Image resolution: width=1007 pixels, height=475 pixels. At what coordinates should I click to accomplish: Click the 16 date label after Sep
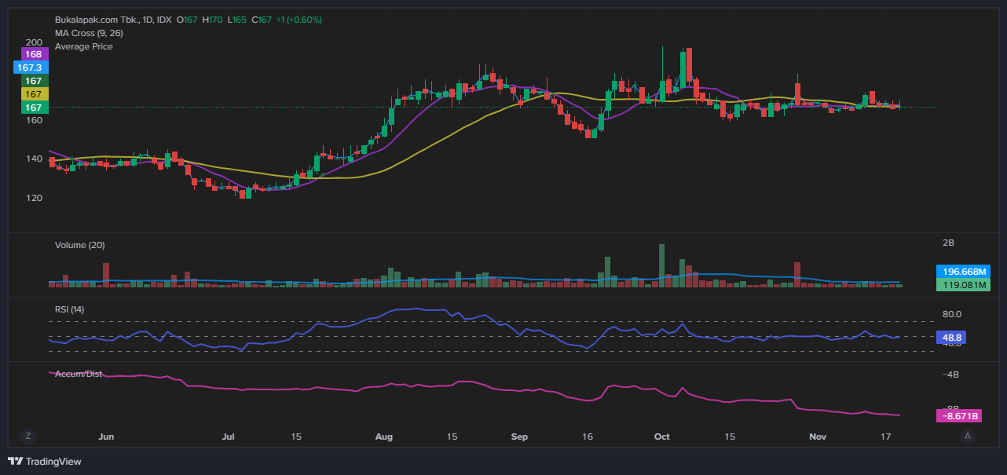588,436
